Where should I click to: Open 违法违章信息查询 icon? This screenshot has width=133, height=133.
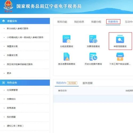[67, 57]
